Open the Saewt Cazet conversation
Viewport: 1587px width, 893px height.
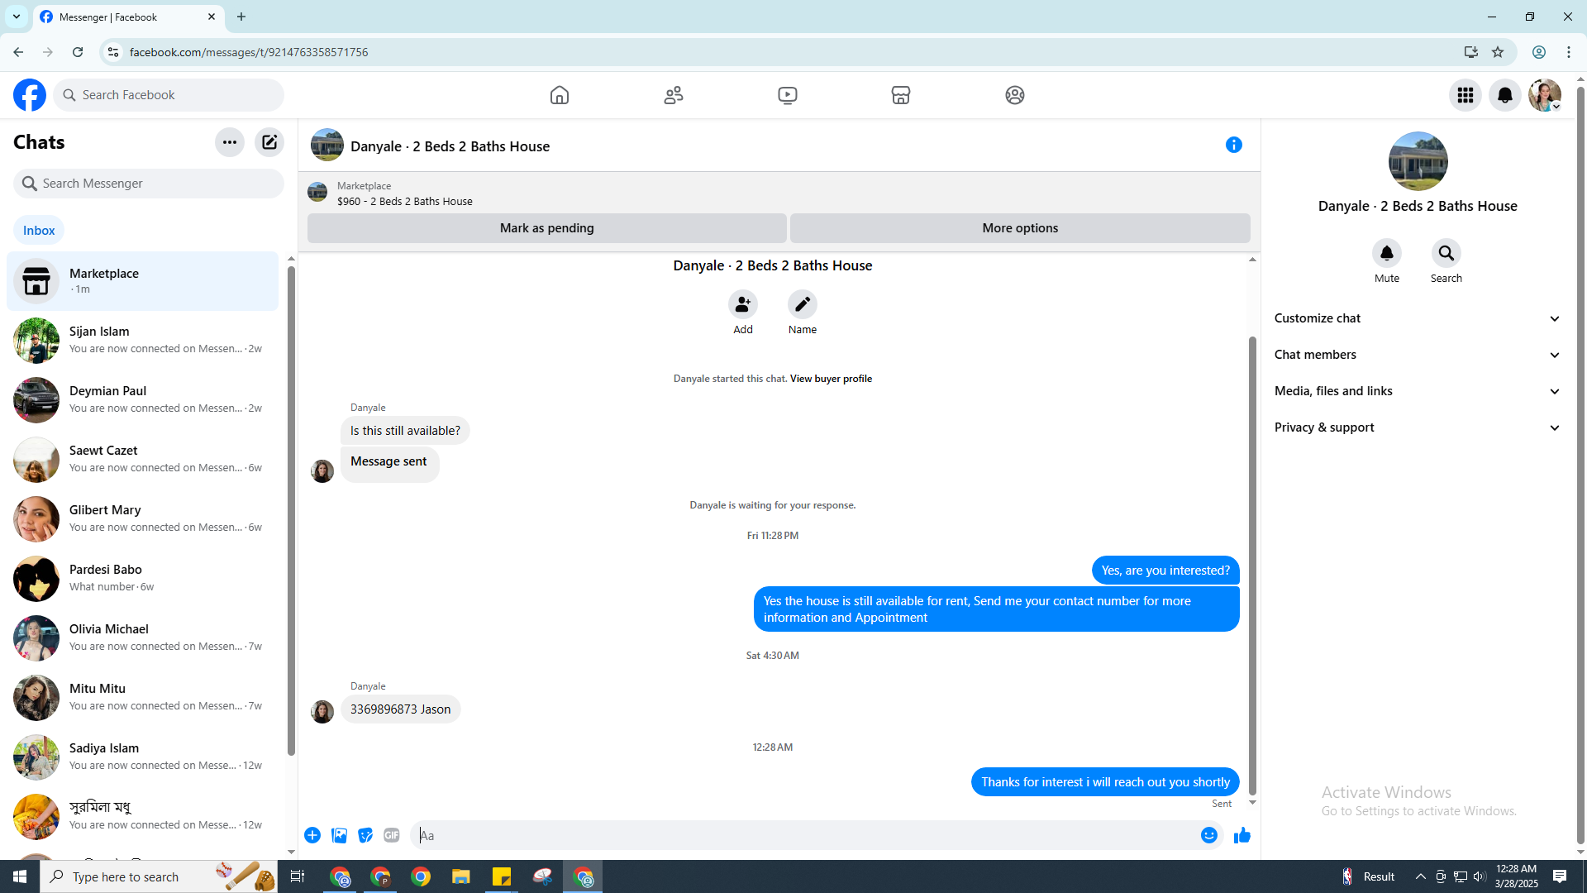tap(143, 460)
